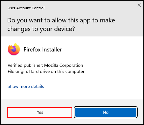
Task: Click the Hard drive on this computer text
Action: point(57,72)
